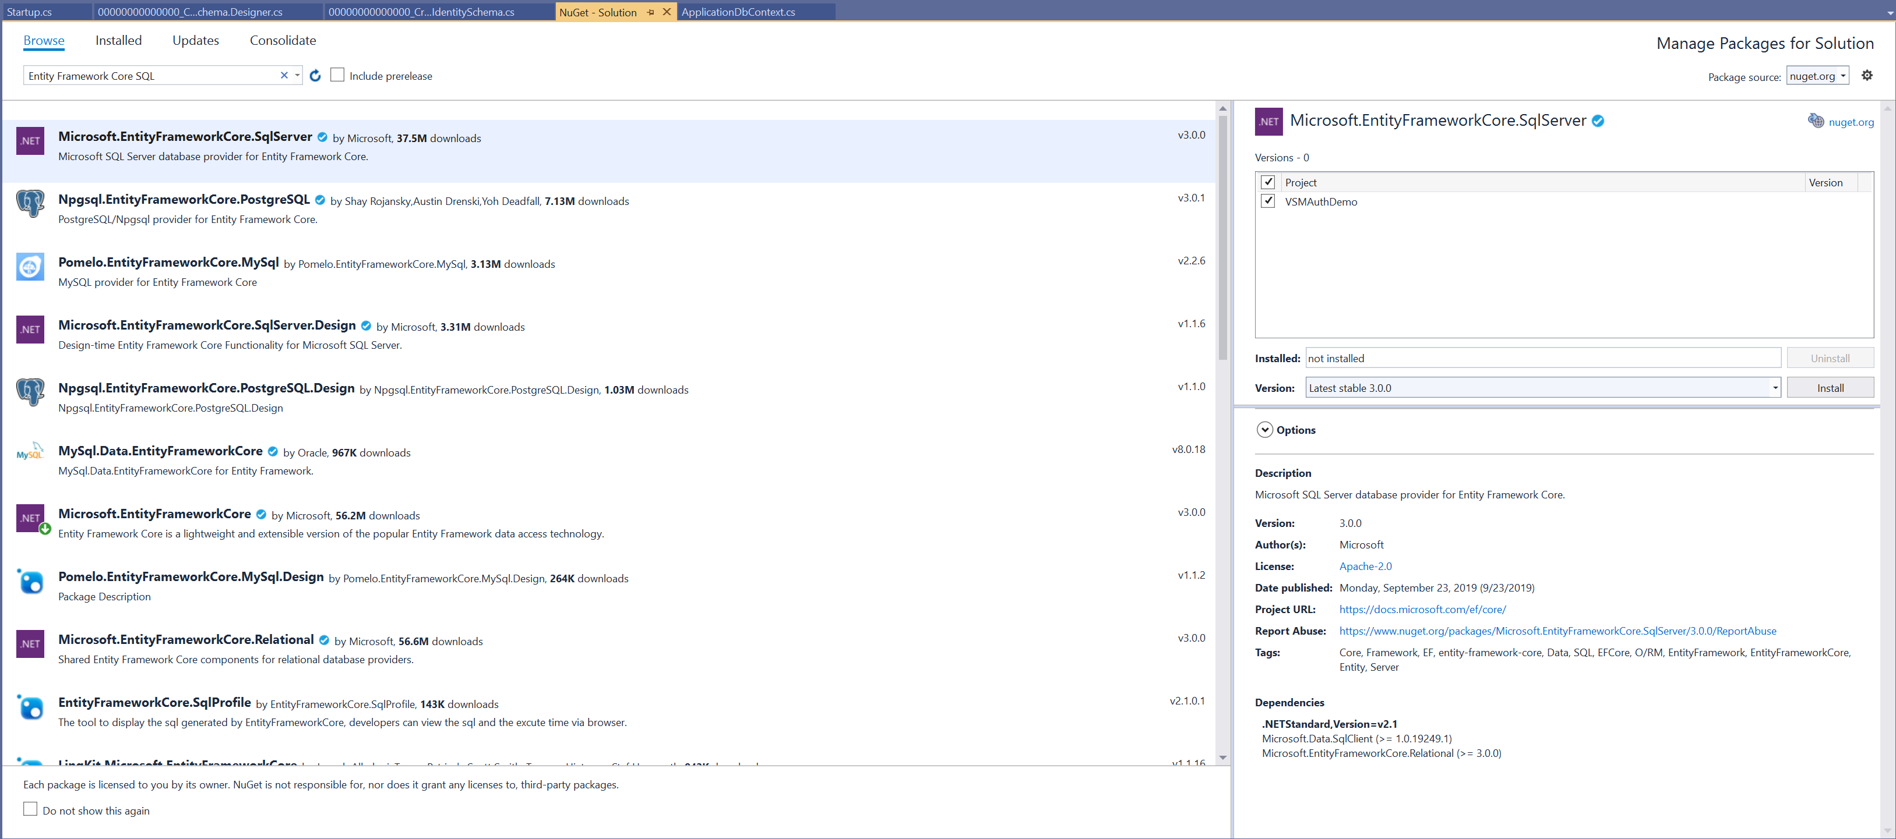The height and width of the screenshot is (839, 1896).
Task: Click the Uninstall button
Action: (x=1830, y=359)
